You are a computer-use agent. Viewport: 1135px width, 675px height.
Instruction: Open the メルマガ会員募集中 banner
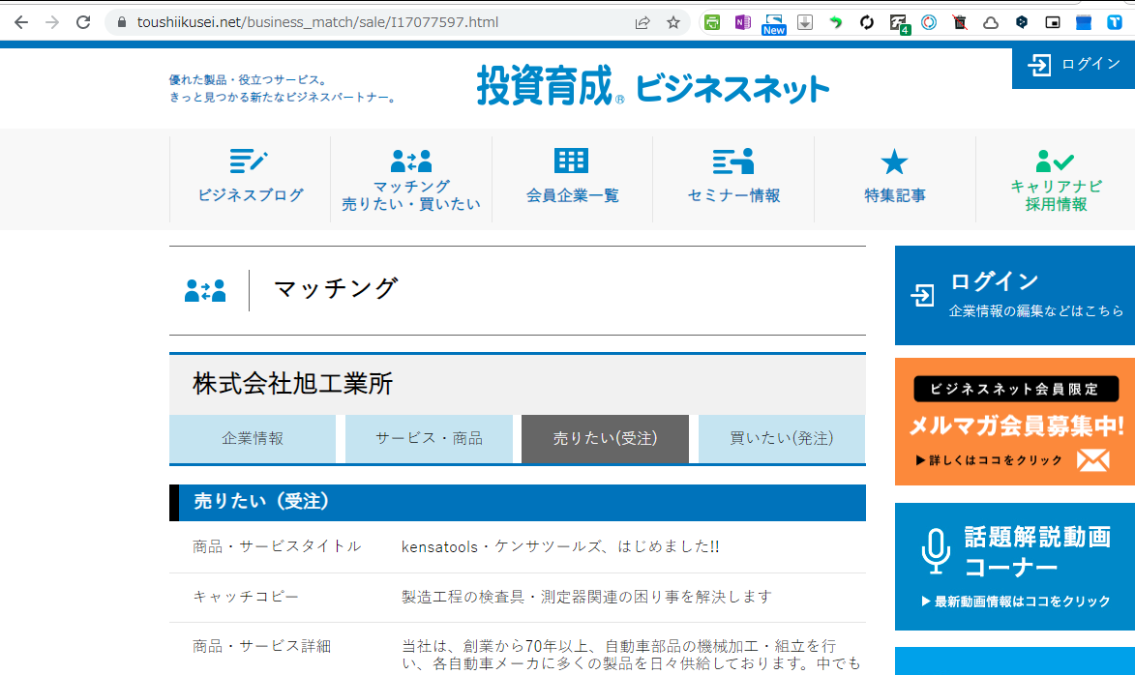click(x=1015, y=421)
